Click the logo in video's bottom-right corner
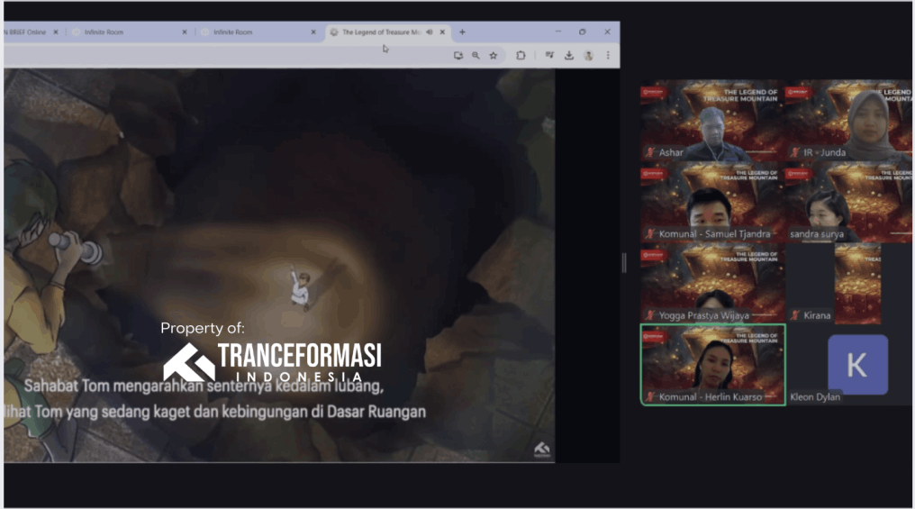This screenshot has height=509, width=915. [x=541, y=449]
